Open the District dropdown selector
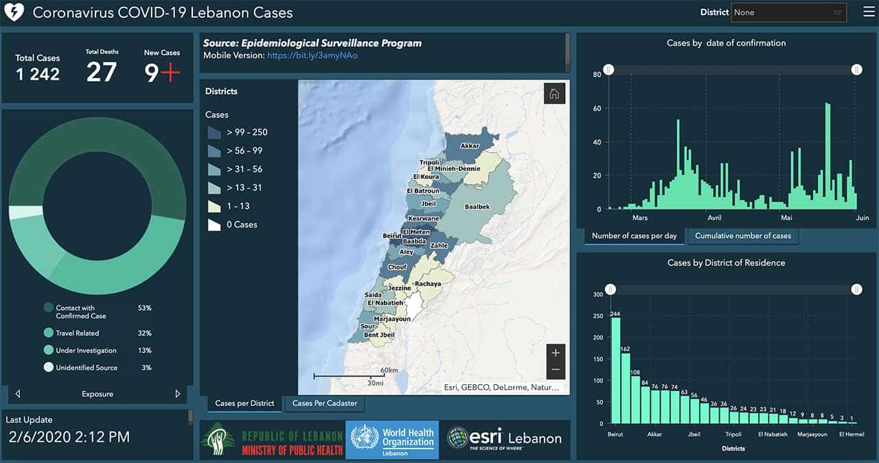 (x=788, y=12)
